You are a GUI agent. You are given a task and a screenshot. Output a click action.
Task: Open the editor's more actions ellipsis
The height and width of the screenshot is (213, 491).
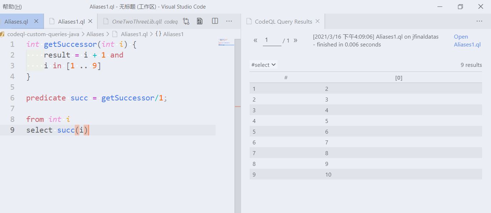coord(229,21)
